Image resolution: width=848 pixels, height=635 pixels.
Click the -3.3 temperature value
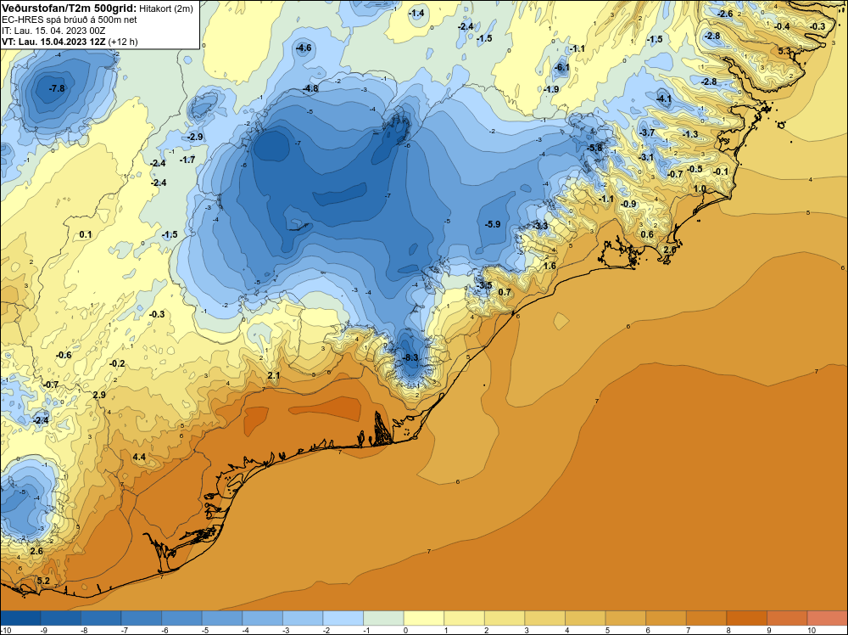coord(540,226)
